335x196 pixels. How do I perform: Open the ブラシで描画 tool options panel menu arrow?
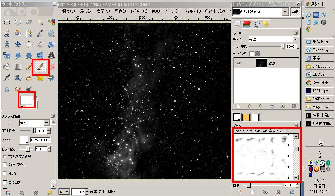point(53,116)
